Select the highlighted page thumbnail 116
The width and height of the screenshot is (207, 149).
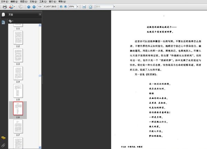18,109
